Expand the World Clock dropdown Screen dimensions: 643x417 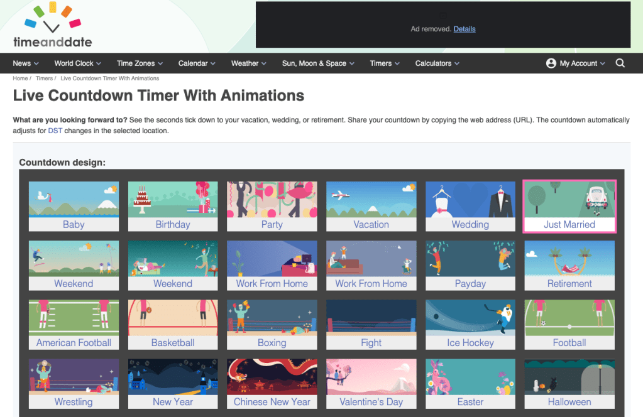[78, 63]
